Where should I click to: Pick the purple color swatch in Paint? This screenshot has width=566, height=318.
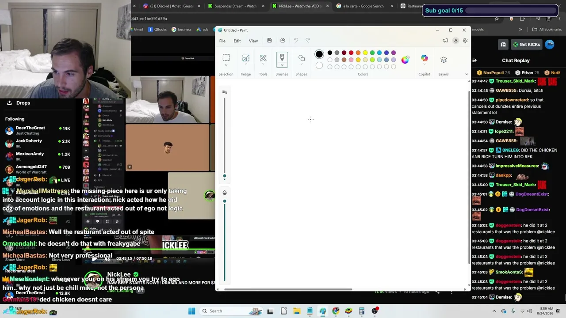click(394, 53)
